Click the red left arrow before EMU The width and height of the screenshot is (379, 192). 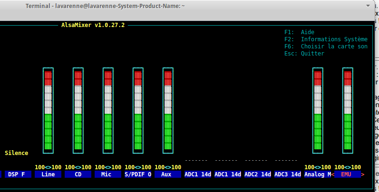tap(333, 174)
